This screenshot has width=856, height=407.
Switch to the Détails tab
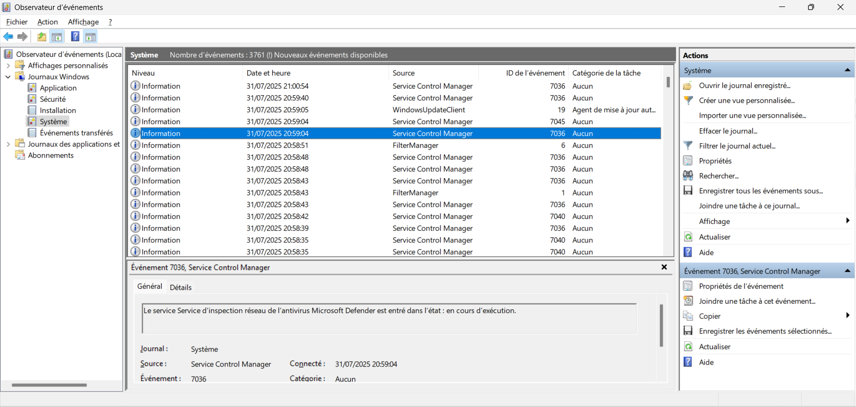[x=180, y=287]
